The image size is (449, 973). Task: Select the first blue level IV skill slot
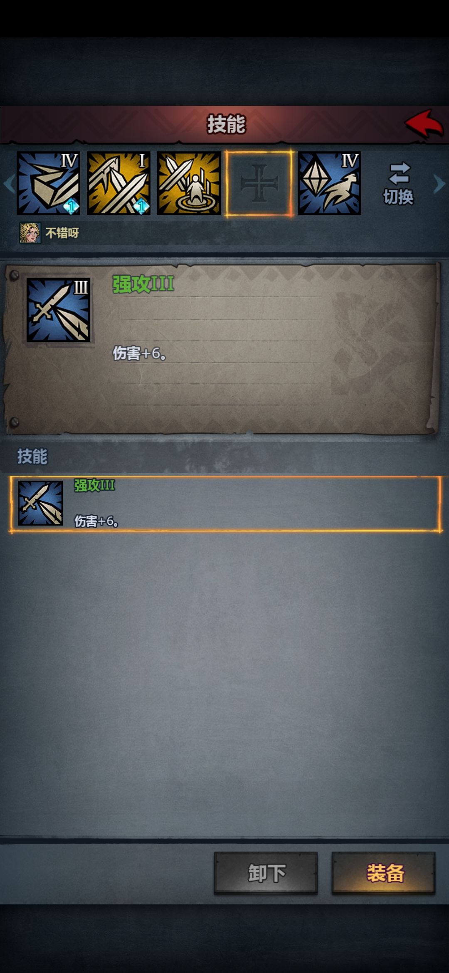[48, 183]
